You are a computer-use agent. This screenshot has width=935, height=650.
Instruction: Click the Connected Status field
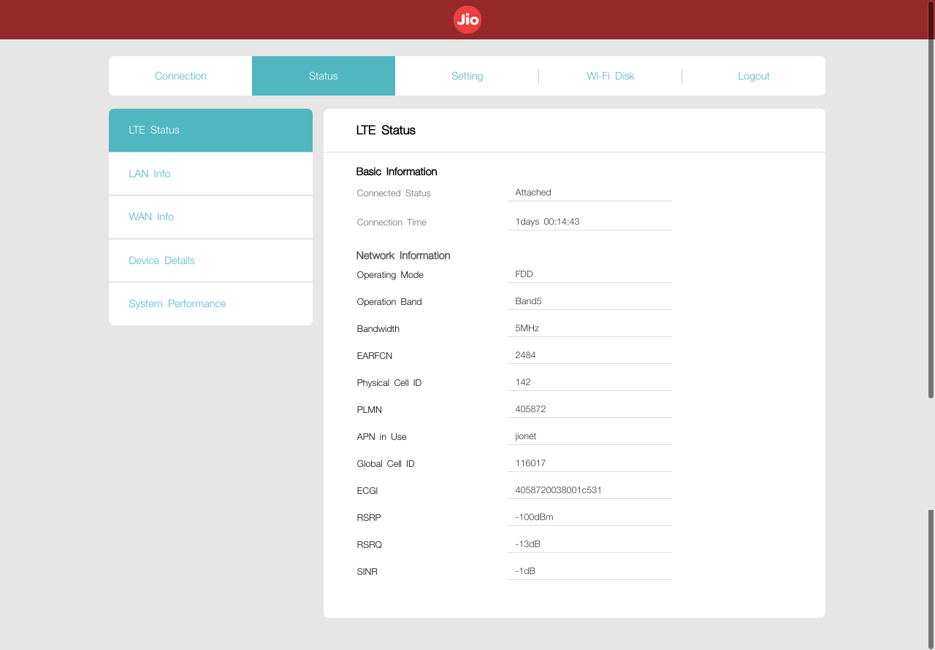coord(589,193)
